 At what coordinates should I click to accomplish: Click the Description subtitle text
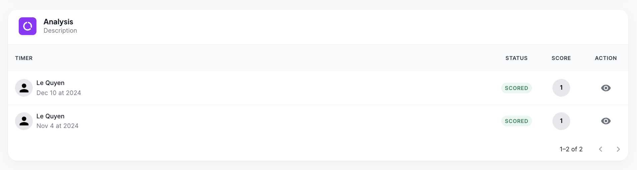click(60, 31)
